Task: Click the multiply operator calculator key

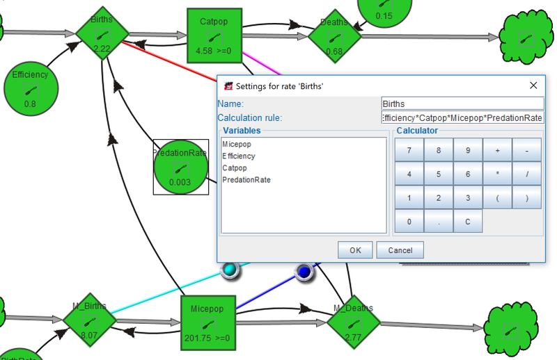Action: coord(497,174)
